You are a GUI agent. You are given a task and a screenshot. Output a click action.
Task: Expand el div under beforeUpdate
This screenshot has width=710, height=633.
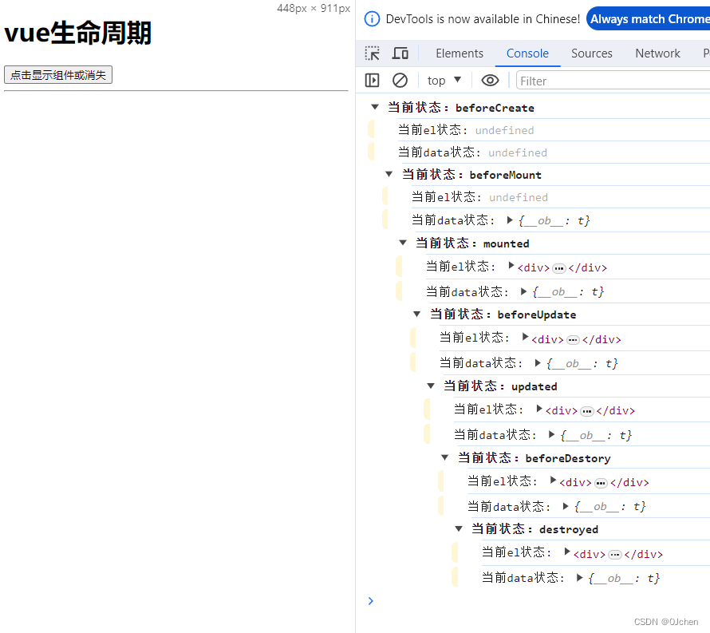525,337
